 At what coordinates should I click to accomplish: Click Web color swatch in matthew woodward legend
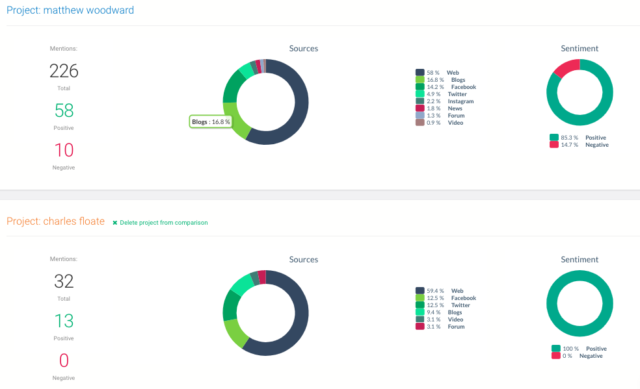tap(420, 73)
